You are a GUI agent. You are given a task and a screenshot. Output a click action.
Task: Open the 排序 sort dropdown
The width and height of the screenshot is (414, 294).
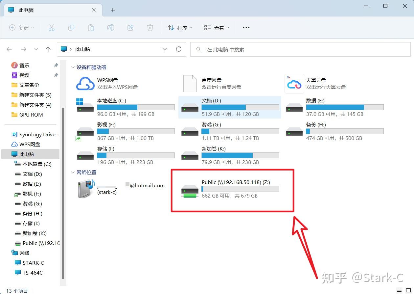(x=180, y=28)
